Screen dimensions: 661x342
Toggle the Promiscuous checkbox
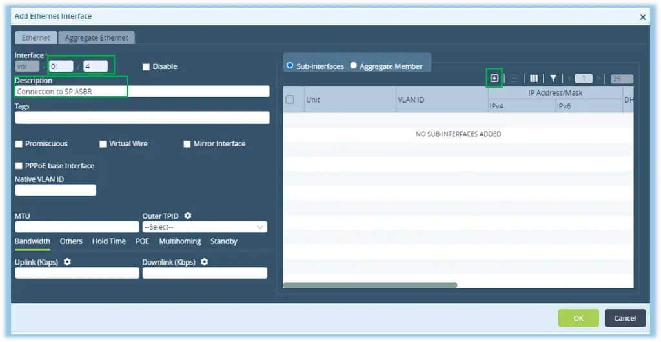click(19, 144)
